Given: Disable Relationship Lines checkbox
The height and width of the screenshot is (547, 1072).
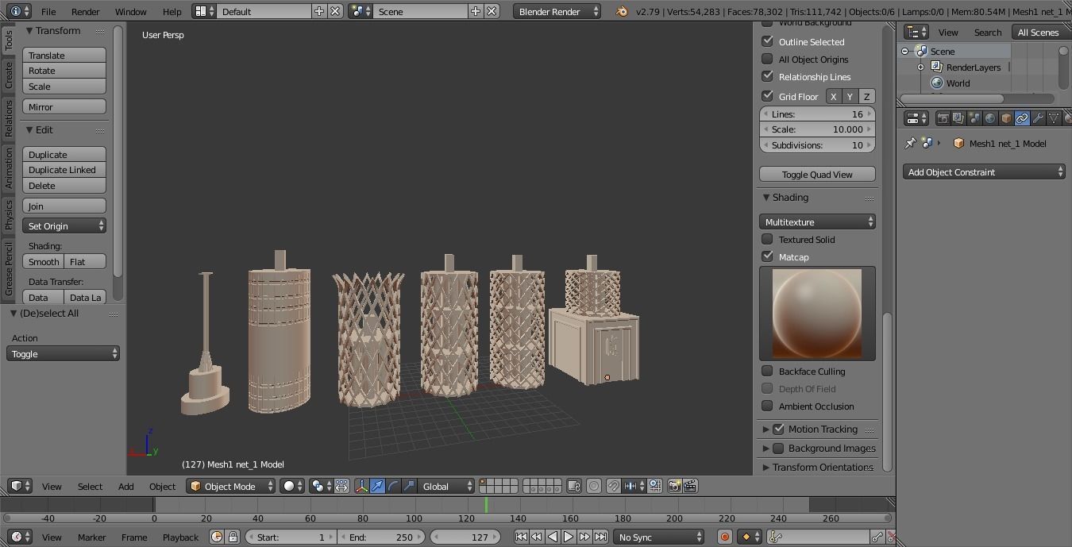Looking at the screenshot, I should [x=767, y=76].
